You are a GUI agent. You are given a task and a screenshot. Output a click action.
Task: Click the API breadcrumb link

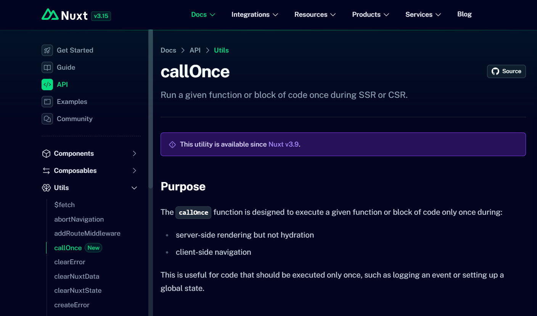click(x=195, y=50)
